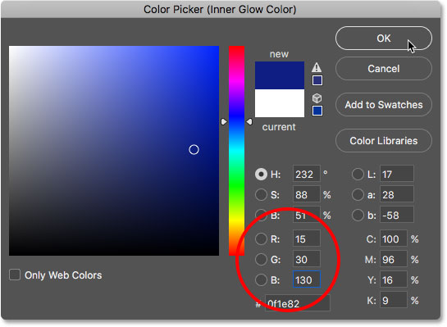Click the B blue value field showing 130
The image size is (447, 327).
click(x=307, y=279)
